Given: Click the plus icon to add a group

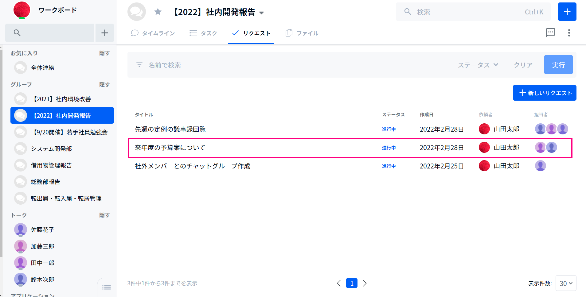Looking at the screenshot, I should pyautogui.click(x=104, y=33).
